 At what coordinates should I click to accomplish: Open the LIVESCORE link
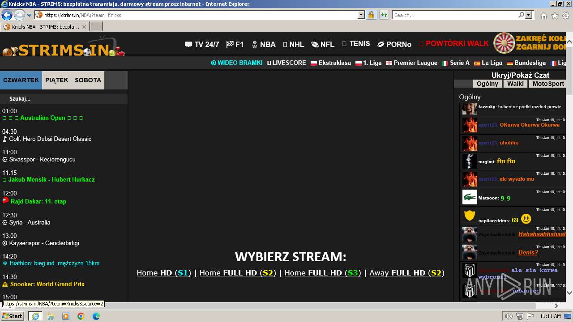[286, 63]
